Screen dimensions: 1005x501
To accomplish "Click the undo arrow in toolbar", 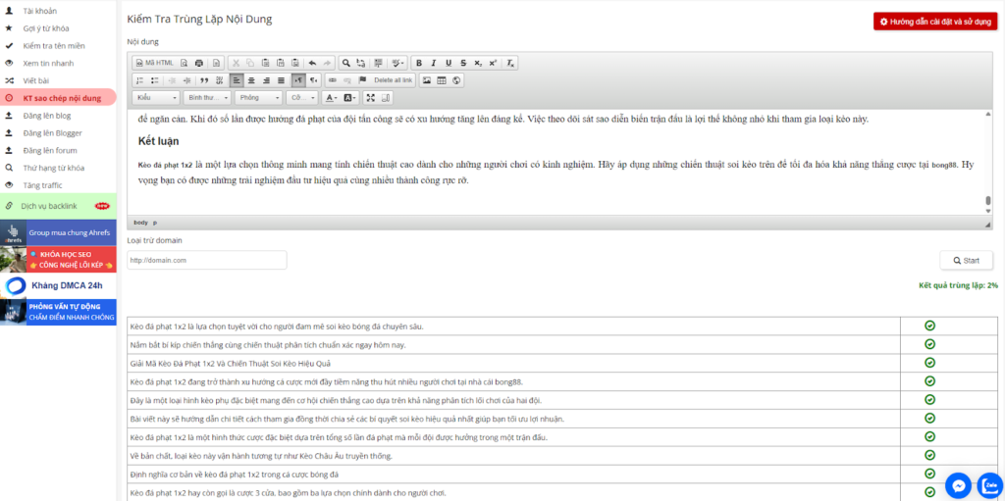I will (312, 63).
